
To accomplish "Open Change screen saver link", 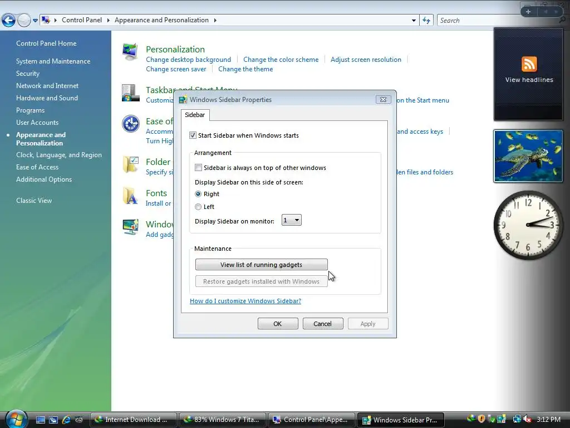I will [176, 69].
